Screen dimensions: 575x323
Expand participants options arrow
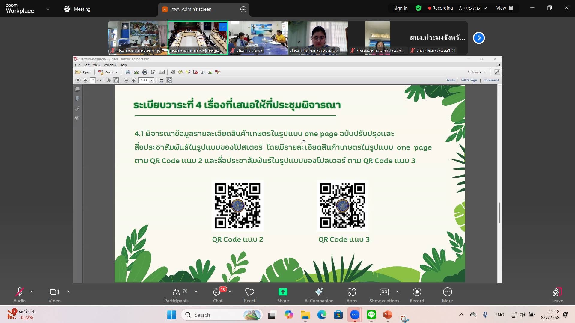pyautogui.click(x=196, y=292)
